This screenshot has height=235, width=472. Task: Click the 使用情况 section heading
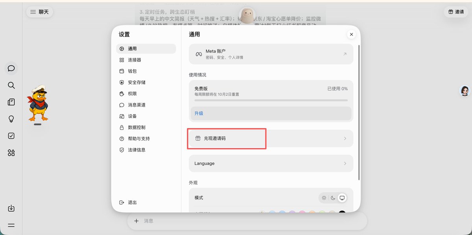pos(197,75)
